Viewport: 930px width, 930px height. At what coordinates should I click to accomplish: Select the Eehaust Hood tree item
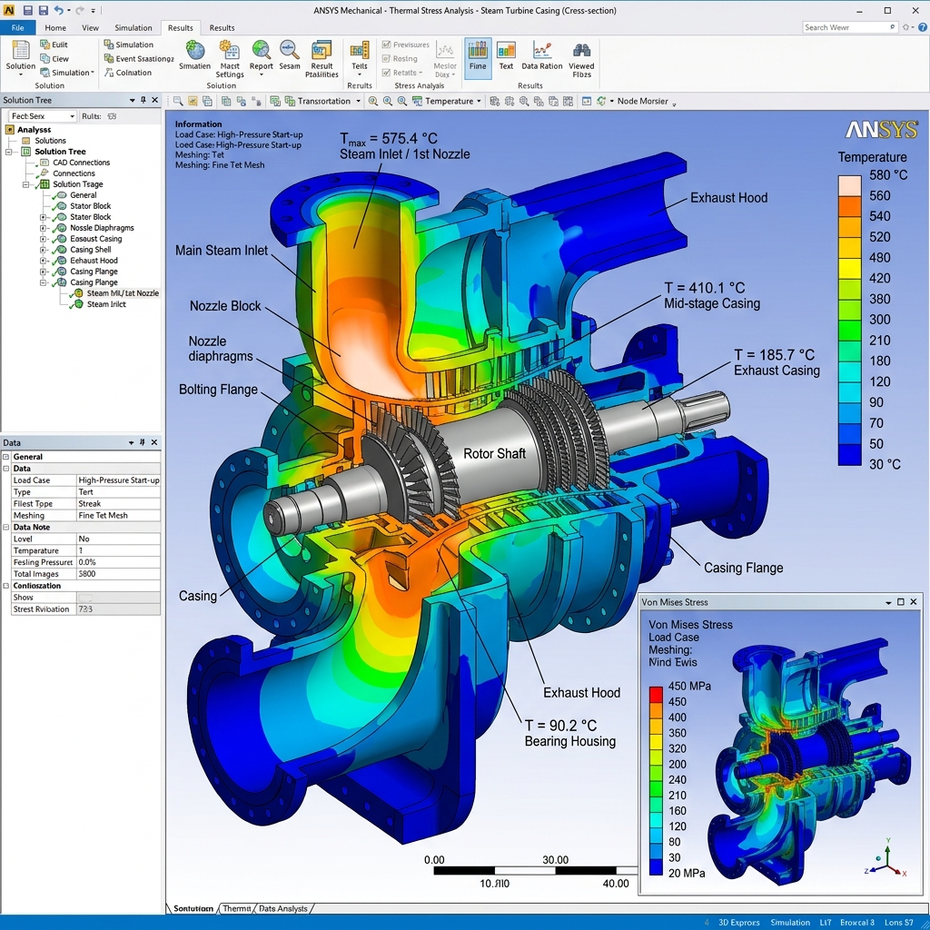click(x=94, y=261)
